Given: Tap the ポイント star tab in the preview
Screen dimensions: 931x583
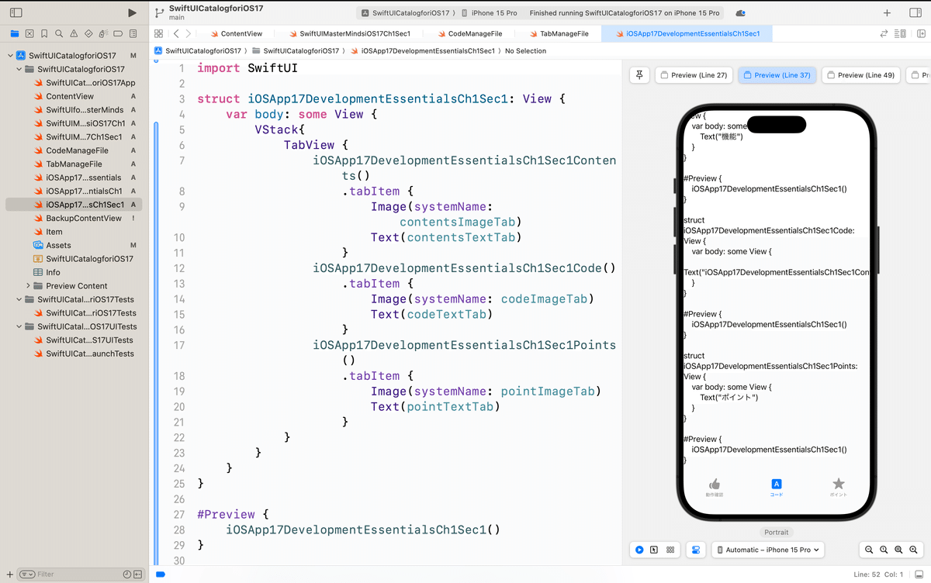Looking at the screenshot, I should [x=839, y=488].
